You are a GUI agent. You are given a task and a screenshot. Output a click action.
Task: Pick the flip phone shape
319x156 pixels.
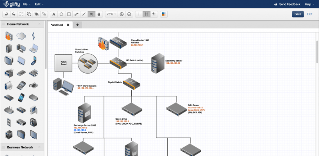click(33, 61)
